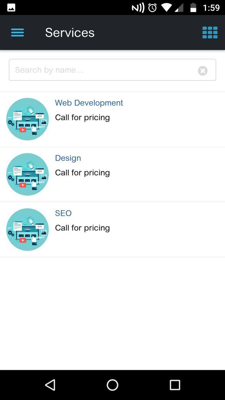Switch to grid view layout

210,33
